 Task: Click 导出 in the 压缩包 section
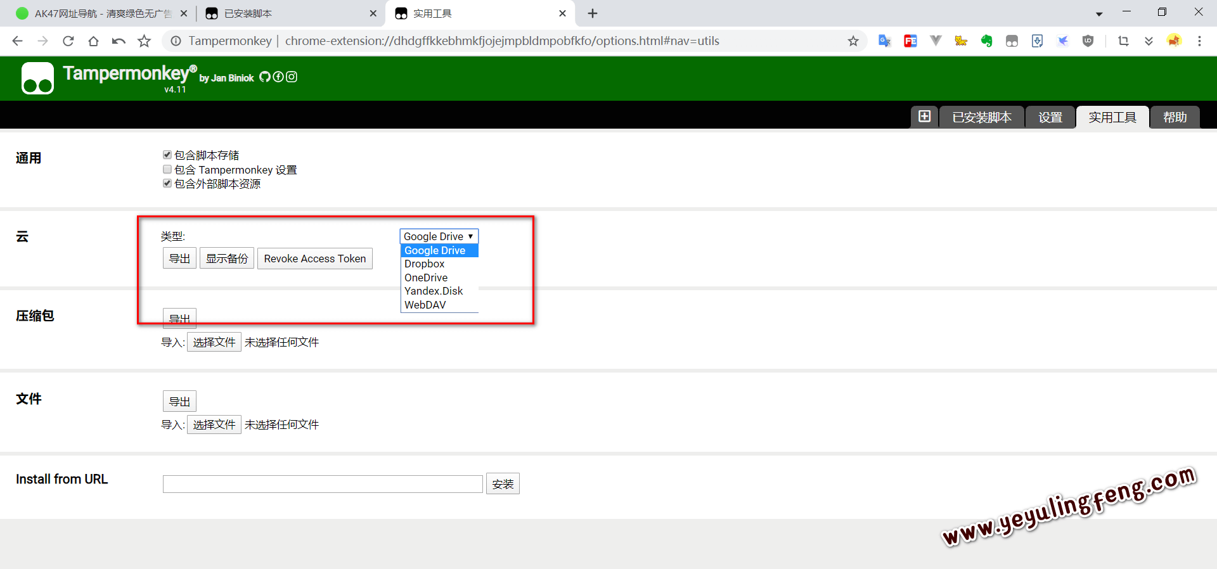click(x=179, y=318)
